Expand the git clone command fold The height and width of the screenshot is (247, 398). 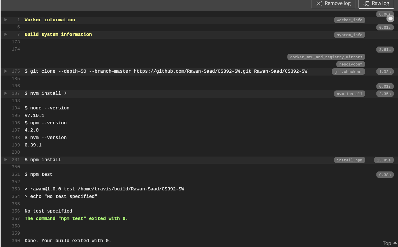5,71
